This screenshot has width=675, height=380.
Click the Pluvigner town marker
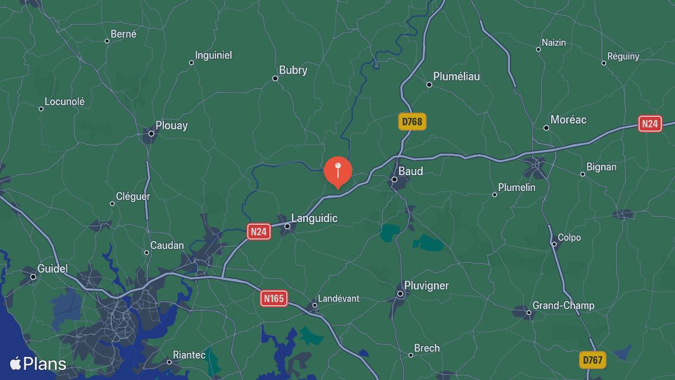click(400, 293)
